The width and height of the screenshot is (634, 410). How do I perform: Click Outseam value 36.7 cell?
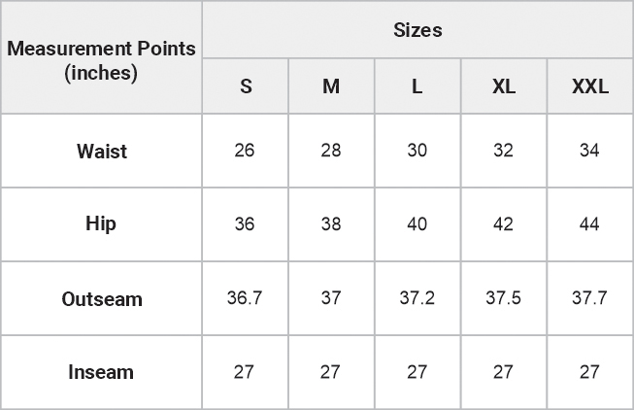245,298
